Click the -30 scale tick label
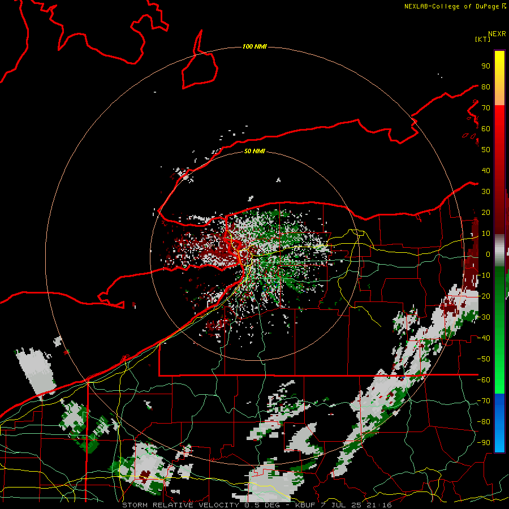 point(484,317)
